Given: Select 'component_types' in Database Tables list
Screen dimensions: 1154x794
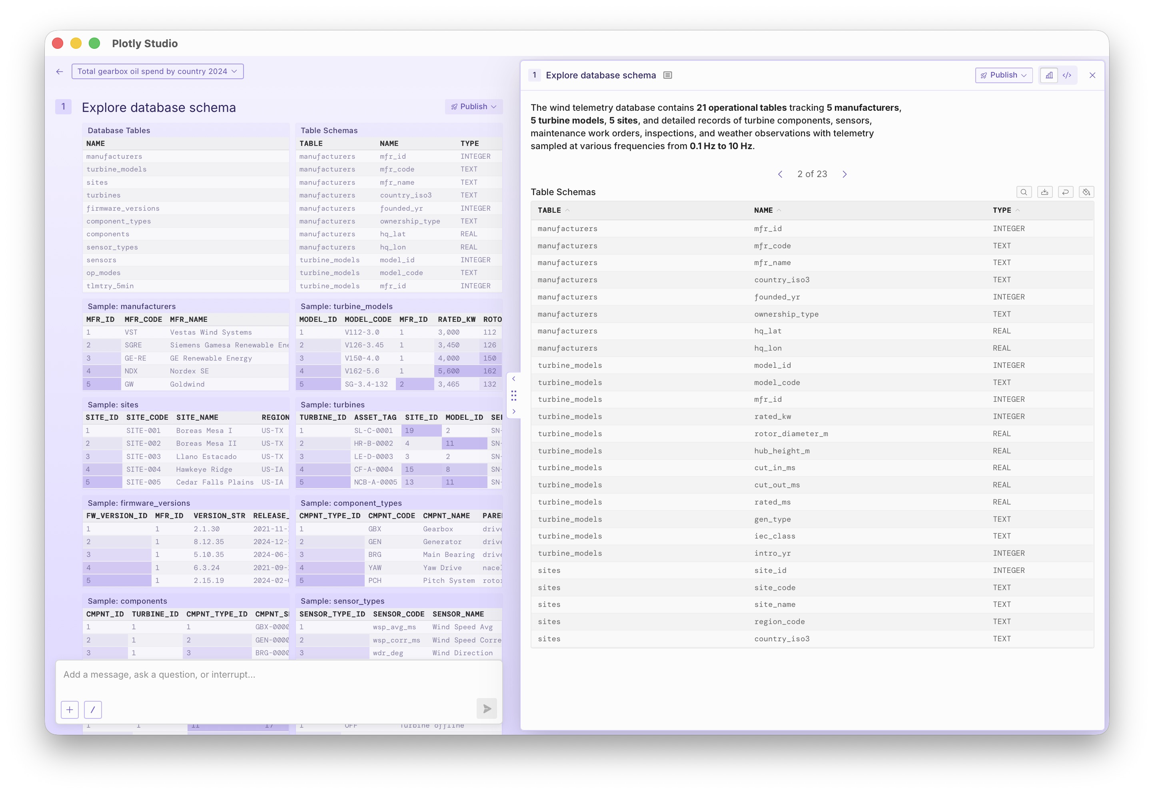Looking at the screenshot, I should [118, 221].
